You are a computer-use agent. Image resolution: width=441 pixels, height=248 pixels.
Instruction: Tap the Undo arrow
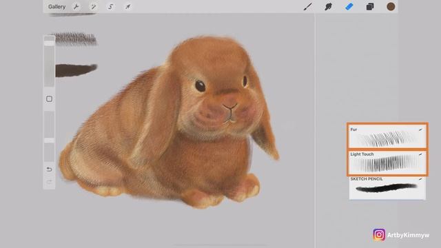[49, 169]
